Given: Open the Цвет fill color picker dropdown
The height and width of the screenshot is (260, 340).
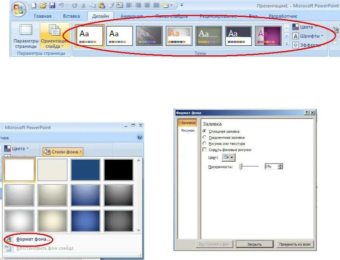Looking at the screenshot, I should pyautogui.click(x=228, y=158).
